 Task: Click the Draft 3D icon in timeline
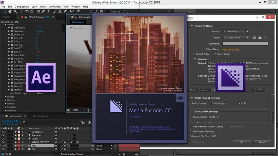point(83,122)
